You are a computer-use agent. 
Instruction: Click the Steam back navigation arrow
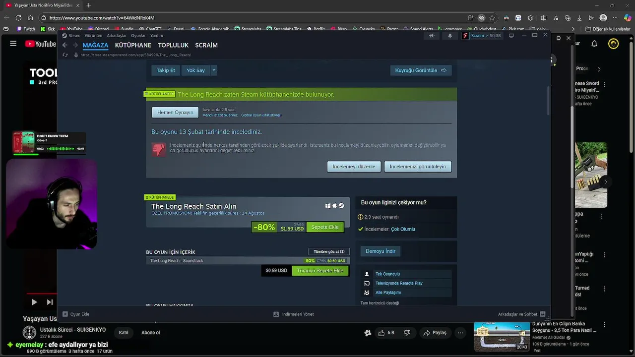[x=65, y=45]
